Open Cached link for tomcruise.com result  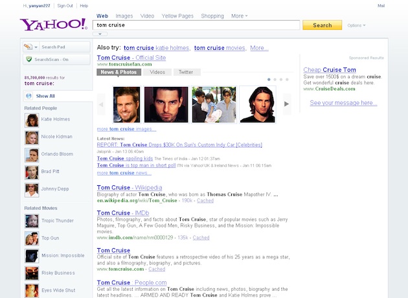click(x=157, y=269)
